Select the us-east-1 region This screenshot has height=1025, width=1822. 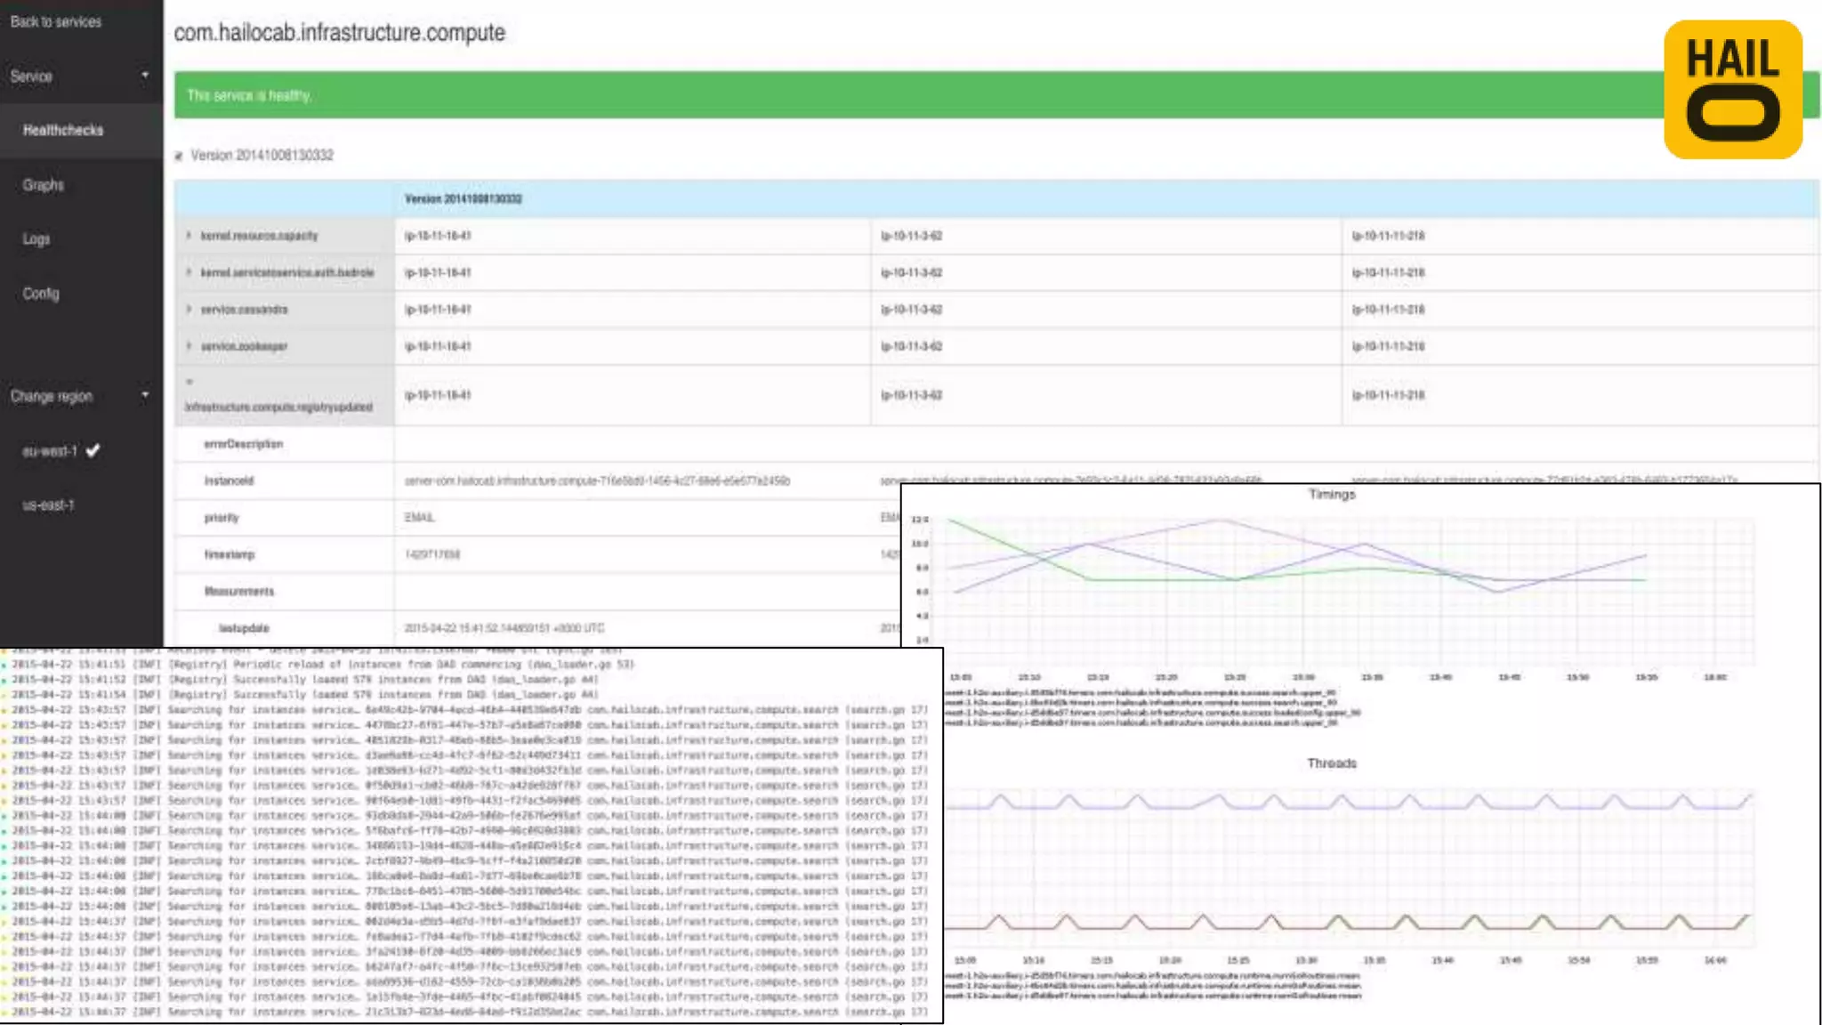(48, 504)
